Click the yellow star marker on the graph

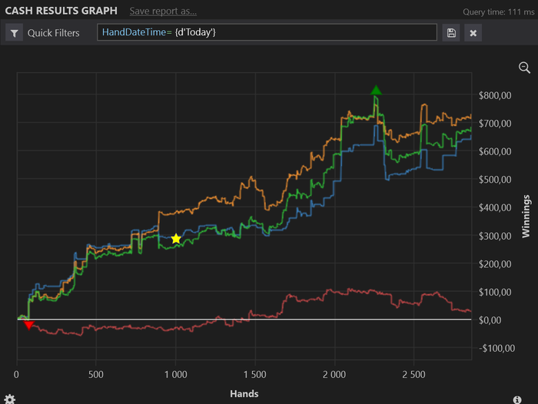(176, 238)
